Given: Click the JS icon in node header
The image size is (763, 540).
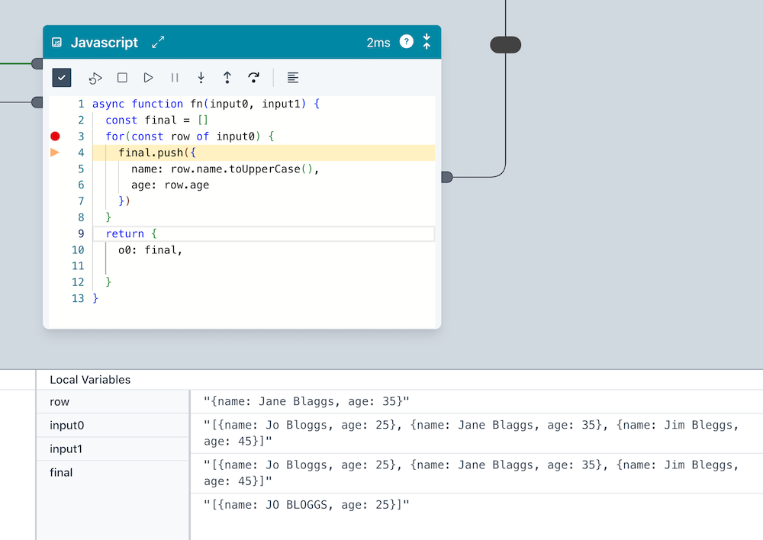Looking at the screenshot, I should click(x=56, y=43).
